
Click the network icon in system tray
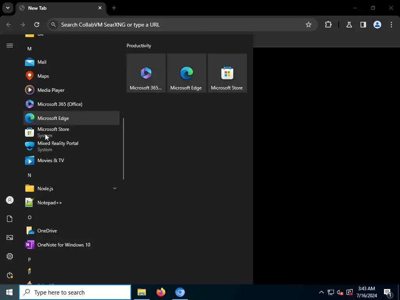point(331,292)
